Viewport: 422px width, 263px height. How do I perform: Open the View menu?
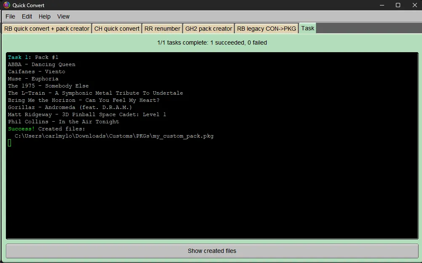(63, 16)
